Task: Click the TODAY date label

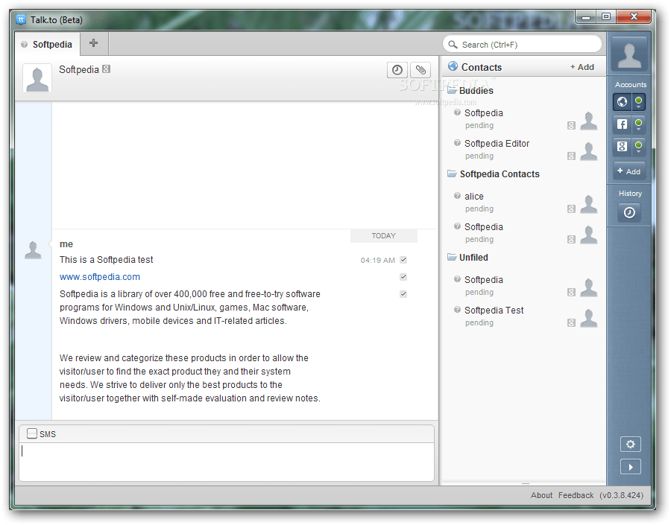Action: 383,235
